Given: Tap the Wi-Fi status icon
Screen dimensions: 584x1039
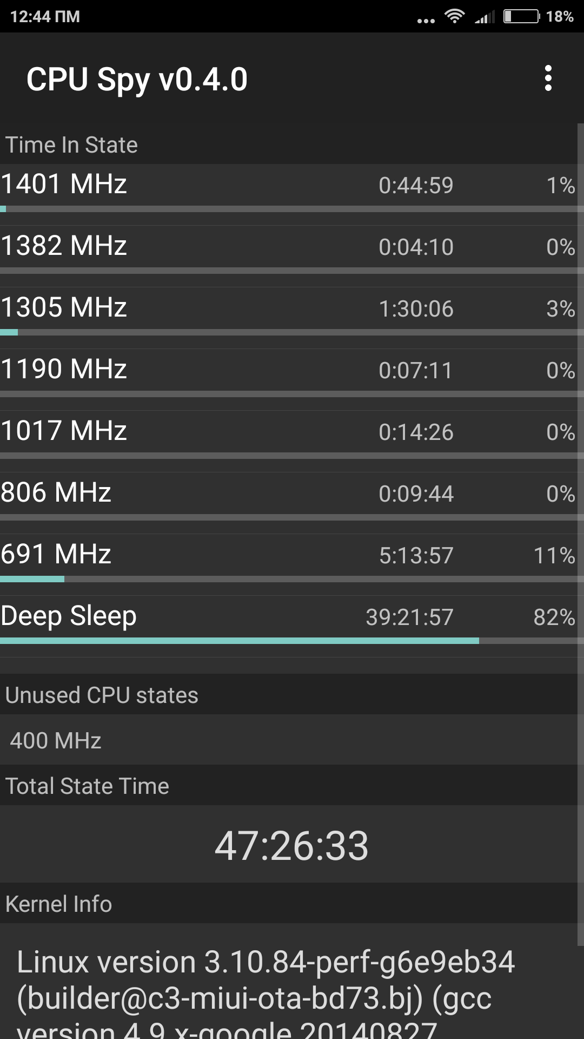Looking at the screenshot, I should pos(454,16).
